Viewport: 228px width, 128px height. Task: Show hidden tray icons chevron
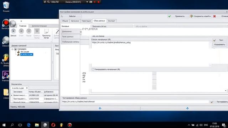point(189,125)
